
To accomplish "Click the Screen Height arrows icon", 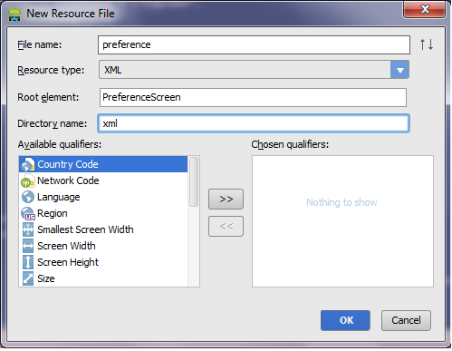I will (x=28, y=262).
